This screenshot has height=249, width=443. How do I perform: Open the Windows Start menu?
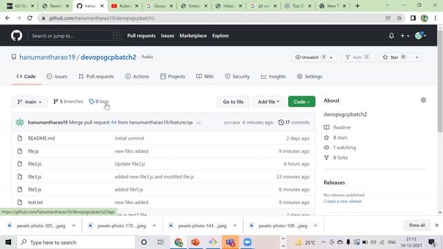(x=8, y=242)
